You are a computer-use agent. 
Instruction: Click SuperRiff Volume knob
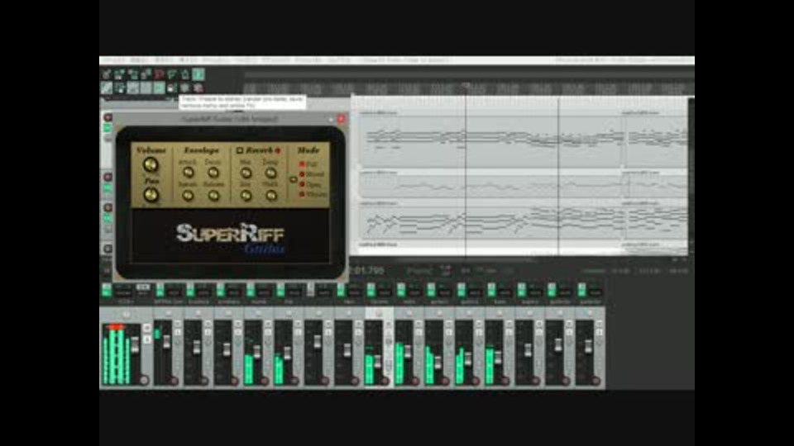tap(151, 164)
